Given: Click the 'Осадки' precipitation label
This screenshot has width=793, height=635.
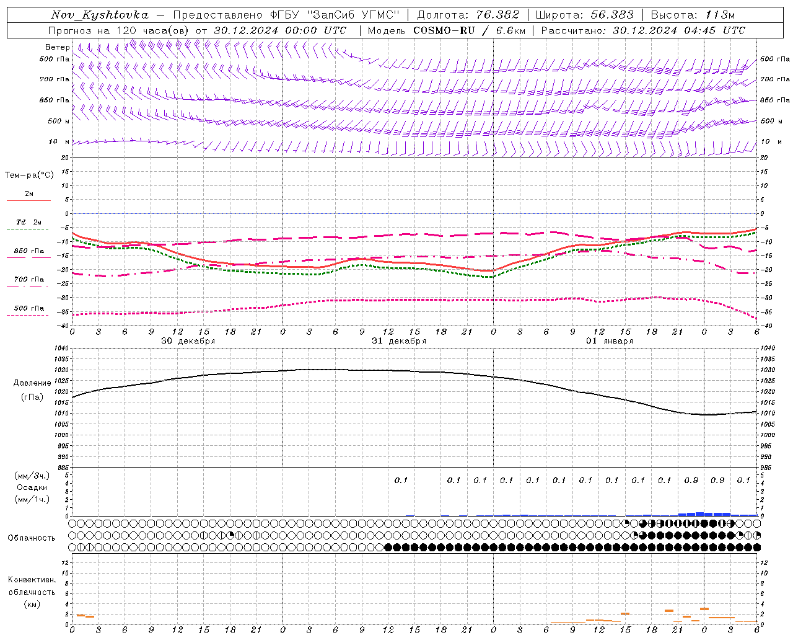Looking at the screenshot, I should click(x=32, y=487).
